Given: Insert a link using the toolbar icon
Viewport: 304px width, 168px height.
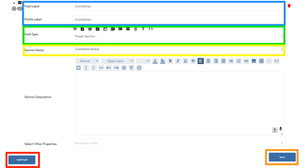Looking at the screenshot, I should point(246,61).
